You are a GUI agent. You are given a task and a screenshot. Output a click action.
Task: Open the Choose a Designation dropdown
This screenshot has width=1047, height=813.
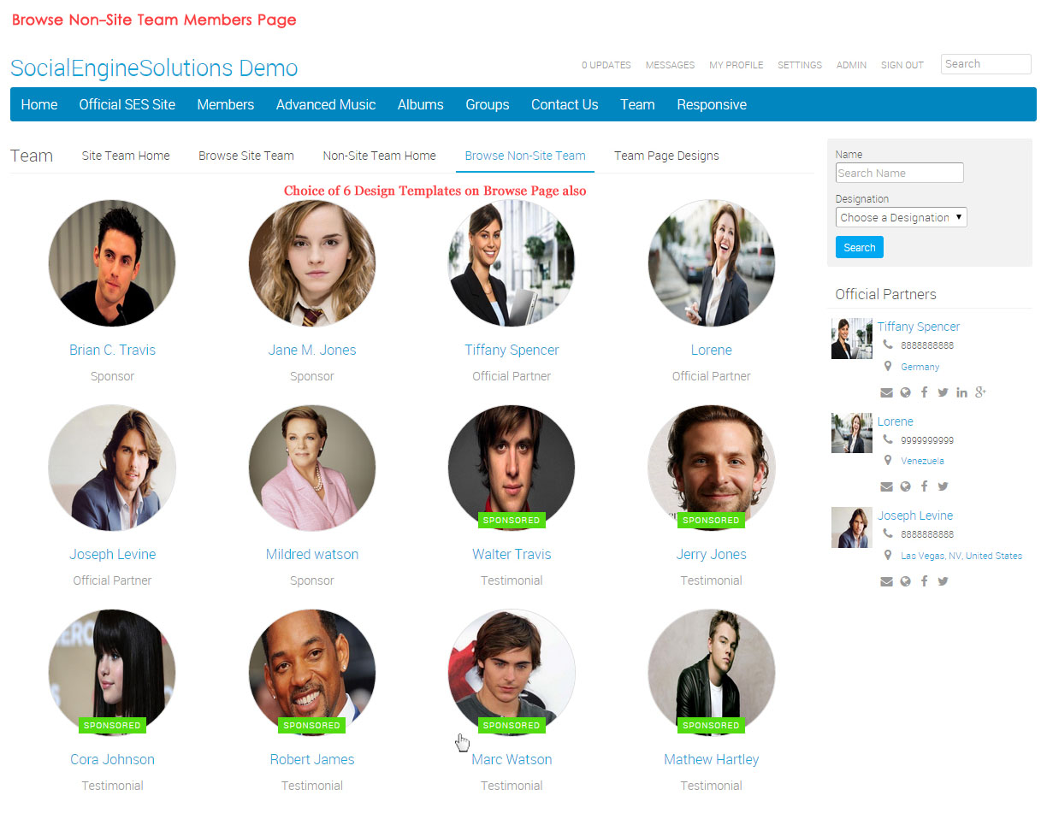tap(901, 218)
